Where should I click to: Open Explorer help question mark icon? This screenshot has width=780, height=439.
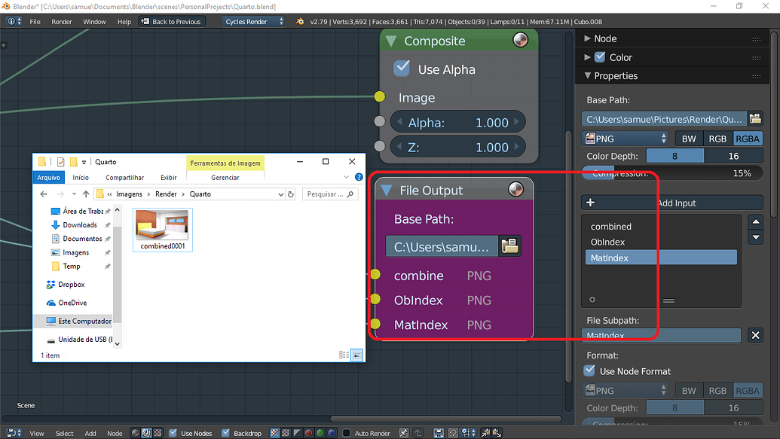click(359, 177)
